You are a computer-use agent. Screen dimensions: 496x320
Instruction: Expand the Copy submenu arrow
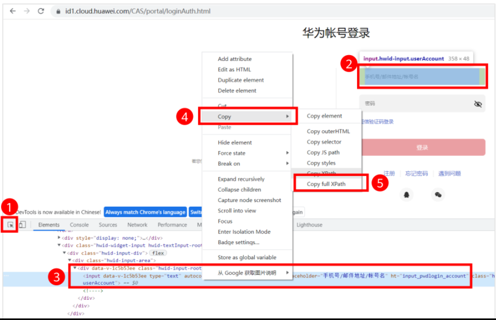[x=287, y=116]
